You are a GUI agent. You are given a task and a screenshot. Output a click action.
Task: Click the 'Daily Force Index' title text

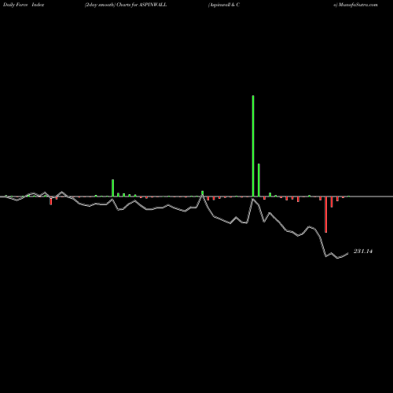click(x=24, y=5)
